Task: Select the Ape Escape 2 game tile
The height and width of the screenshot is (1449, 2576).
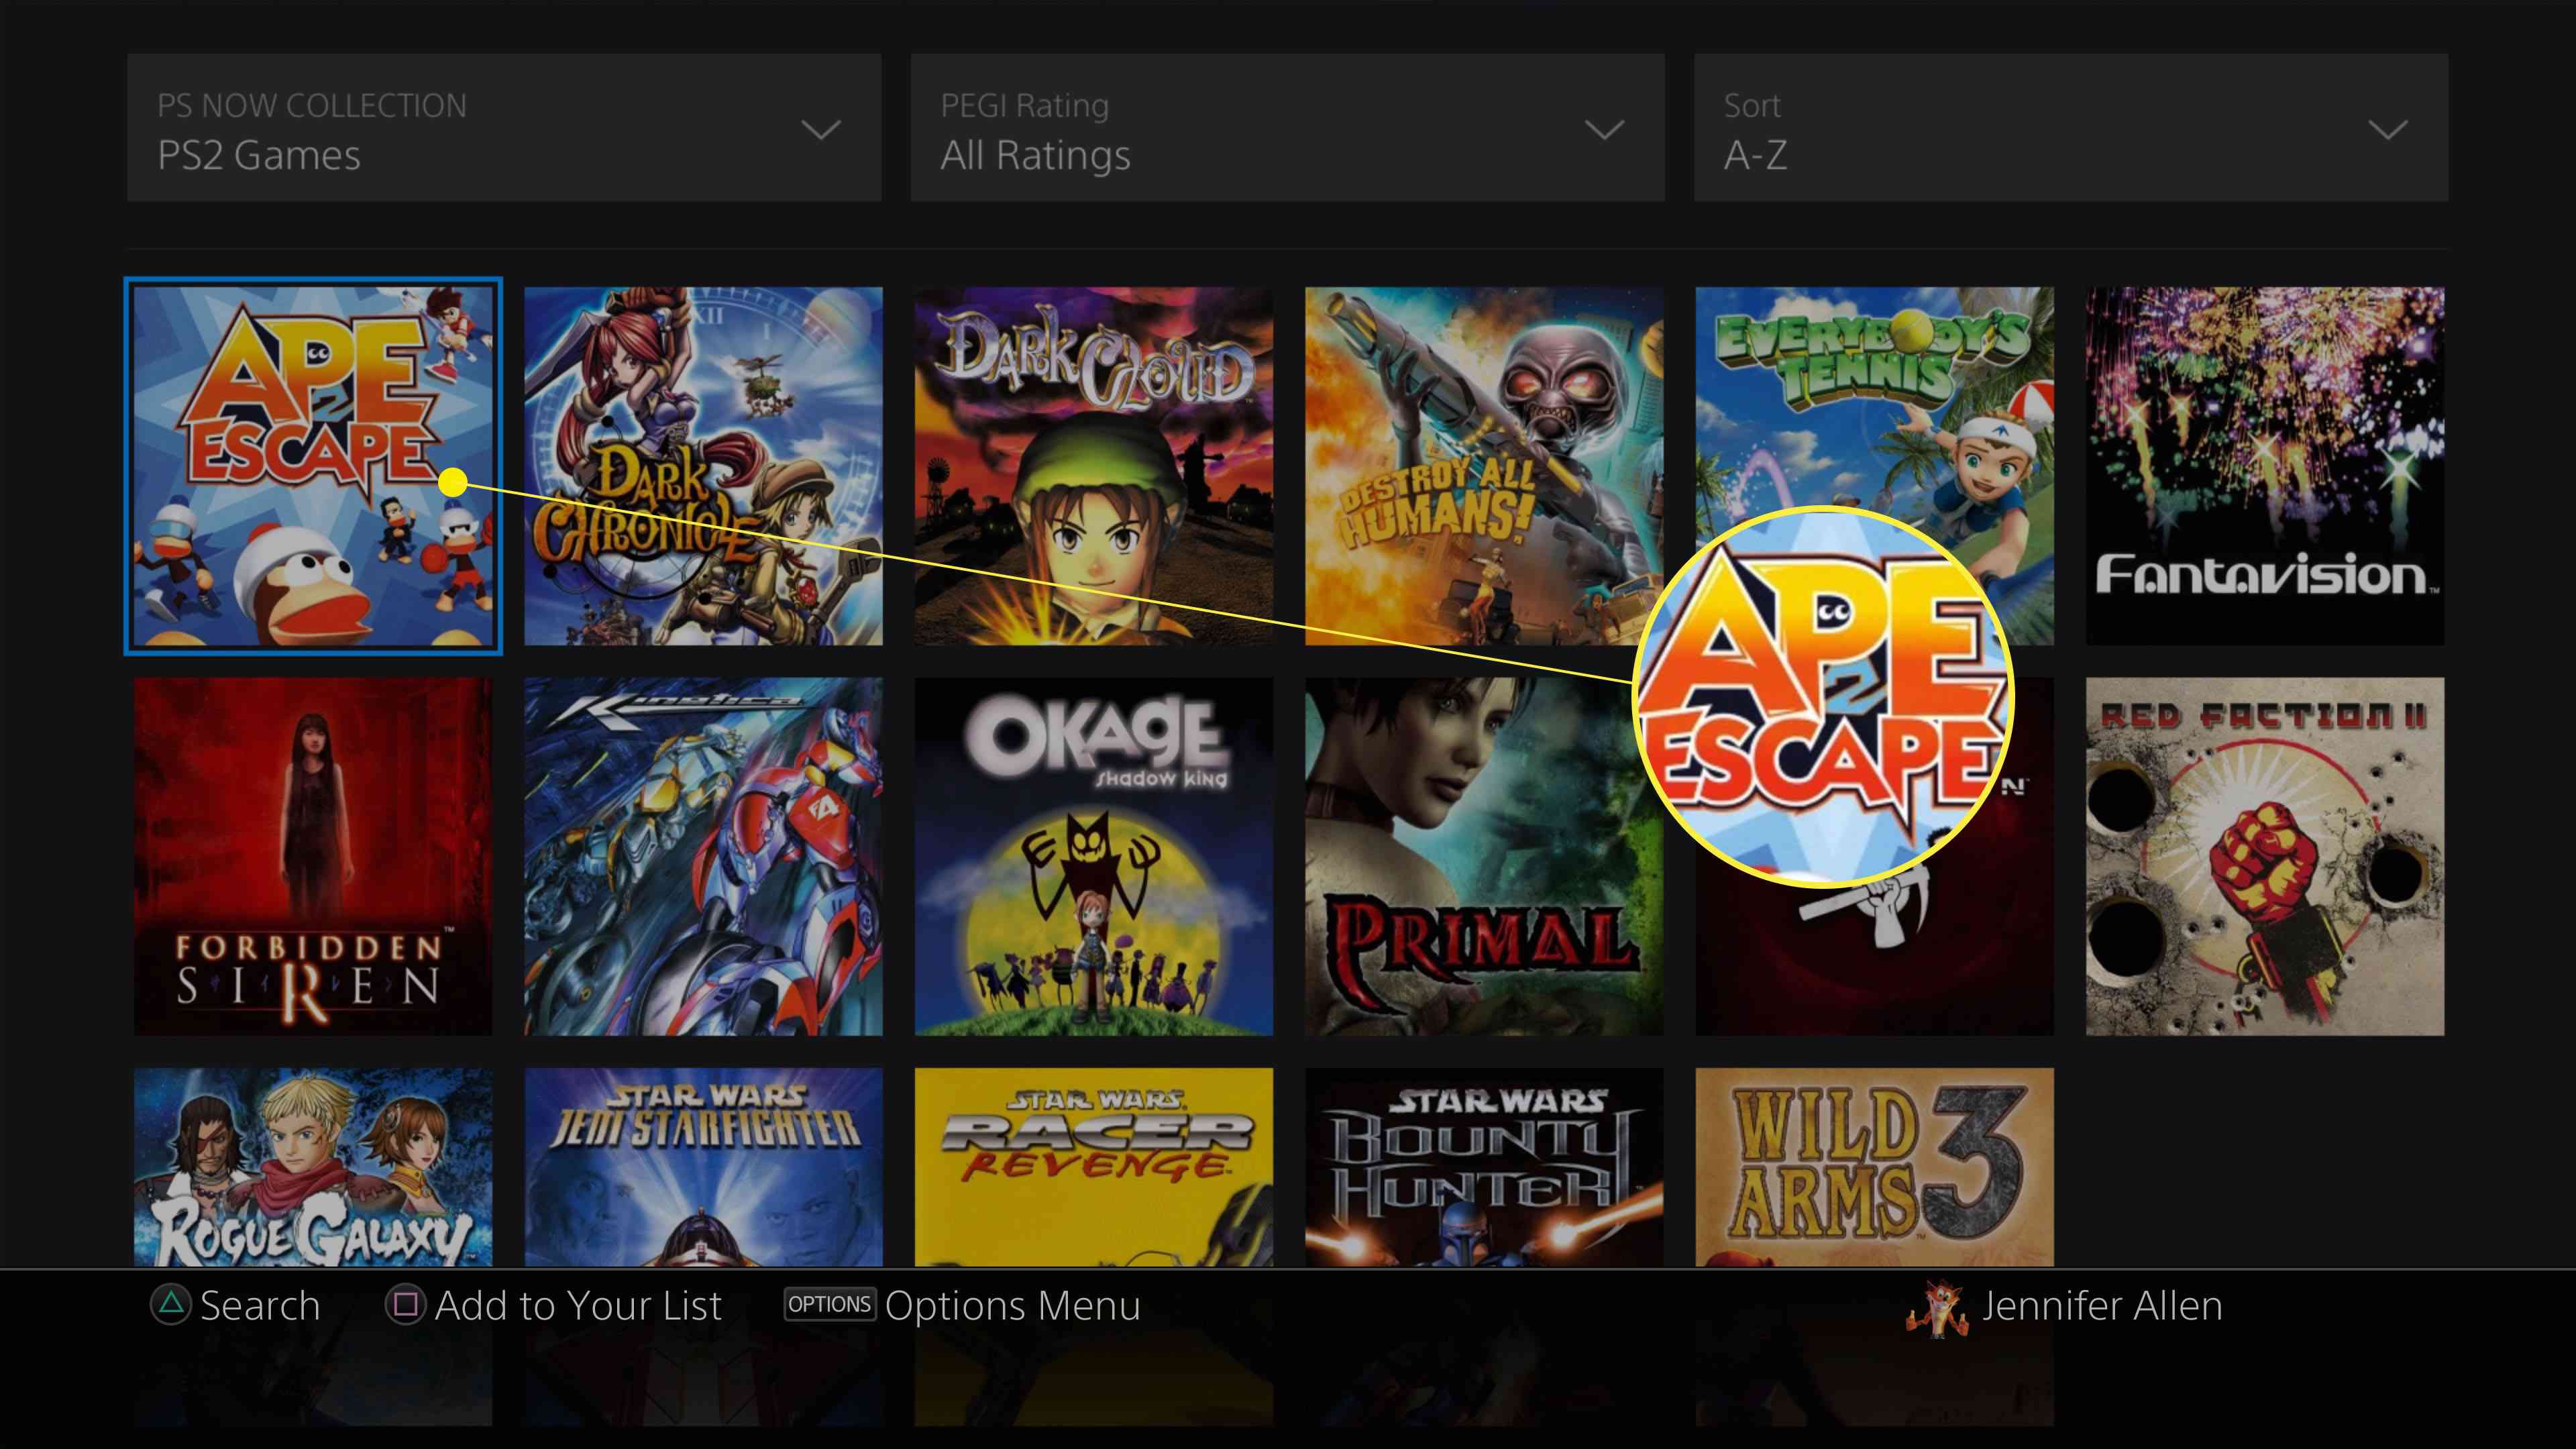Action: click(x=313, y=466)
